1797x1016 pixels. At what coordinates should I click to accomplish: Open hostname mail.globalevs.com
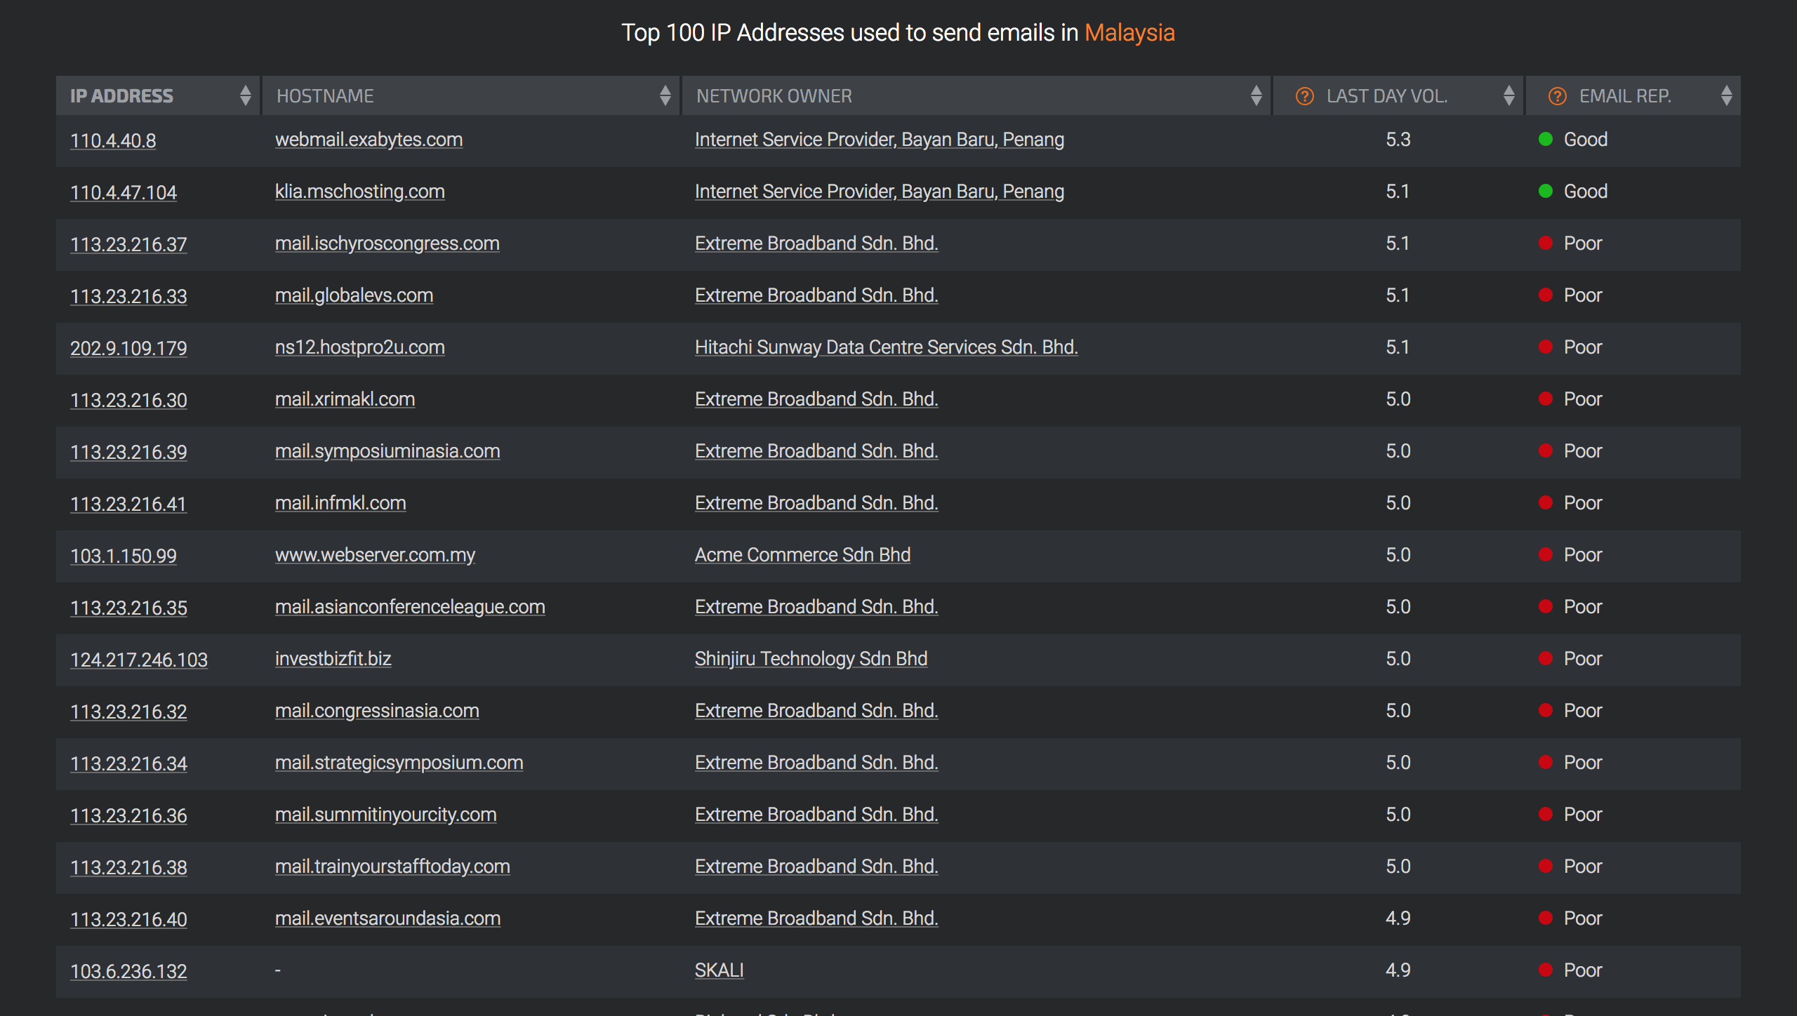tap(354, 295)
